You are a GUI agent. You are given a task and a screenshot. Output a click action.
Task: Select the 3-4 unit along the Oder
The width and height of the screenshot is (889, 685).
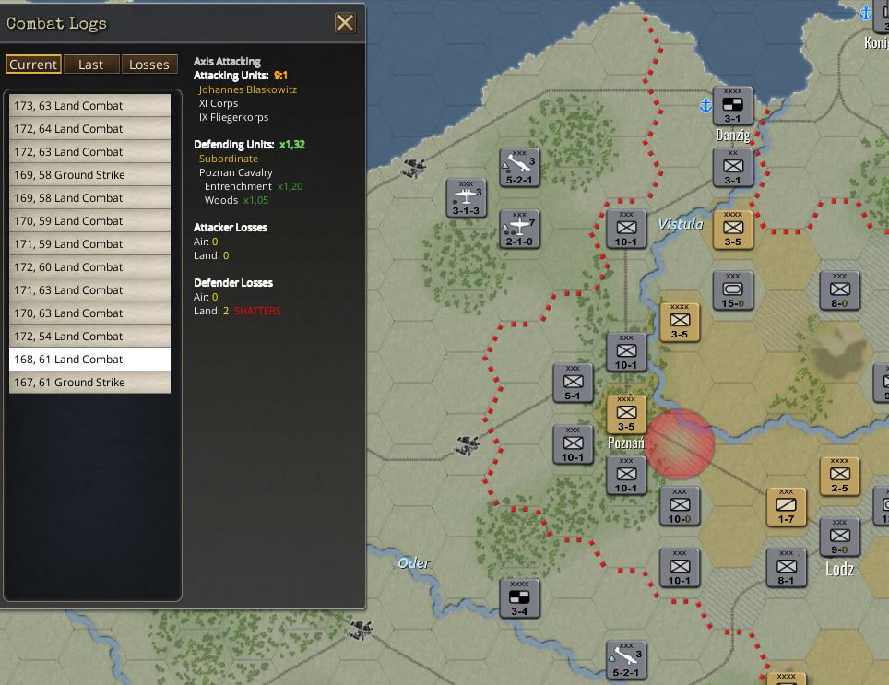coord(519,598)
